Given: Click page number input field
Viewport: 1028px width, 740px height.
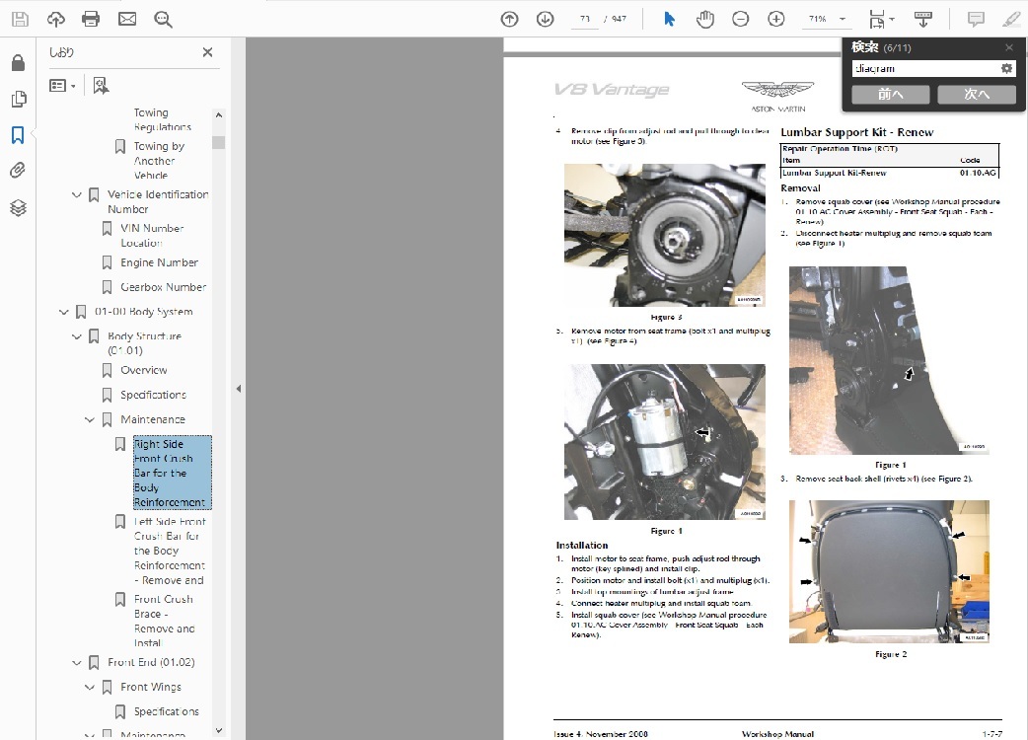Looking at the screenshot, I should pyautogui.click(x=585, y=19).
